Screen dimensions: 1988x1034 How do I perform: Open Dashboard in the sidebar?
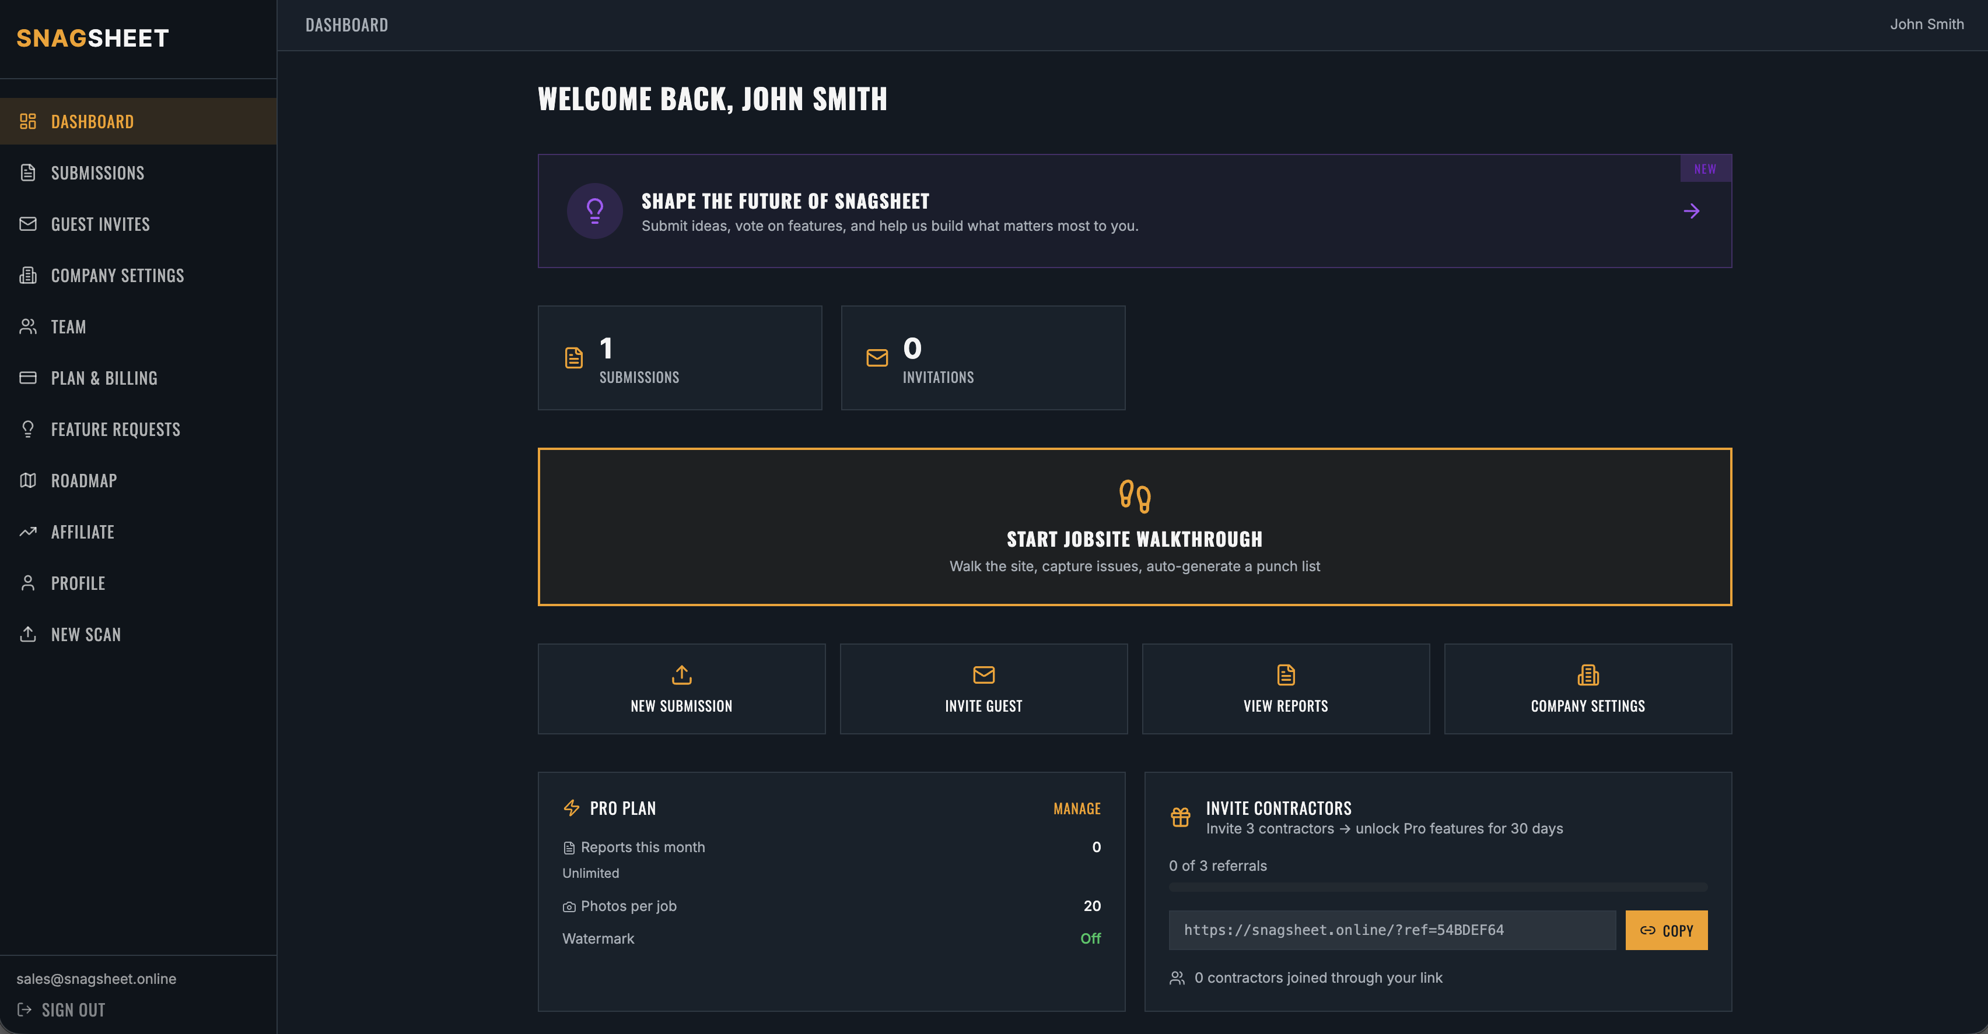click(x=138, y=121)
